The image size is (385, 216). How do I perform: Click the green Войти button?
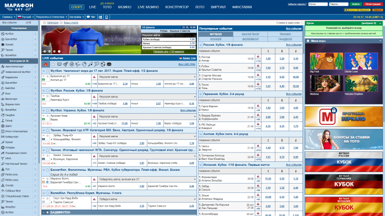(x=356, y=4)
